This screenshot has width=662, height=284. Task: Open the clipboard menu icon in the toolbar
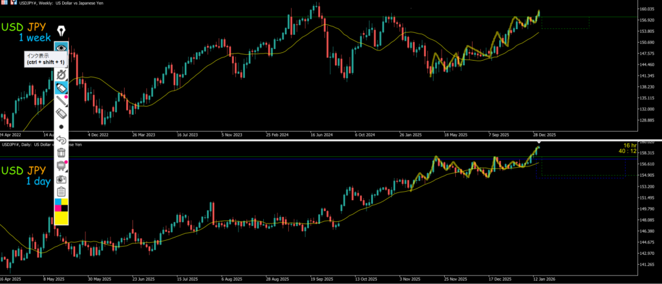click(x=61, y=192)
